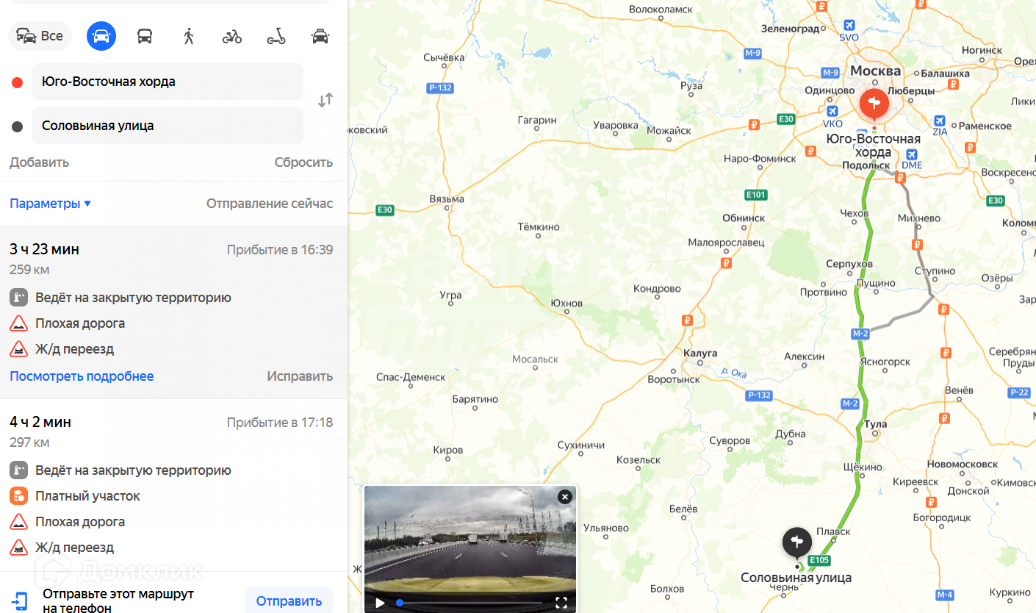The image size is (1036, 613).
Task: Switch to walking route icon
Action: point(189,36)
